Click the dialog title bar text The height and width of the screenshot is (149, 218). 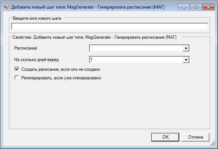[88, 7]
